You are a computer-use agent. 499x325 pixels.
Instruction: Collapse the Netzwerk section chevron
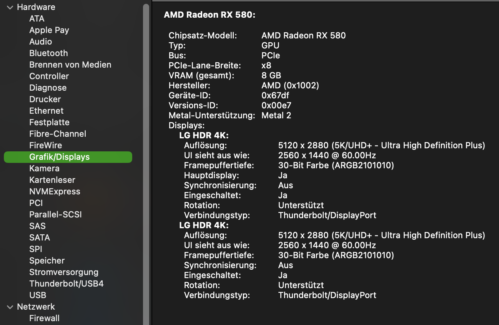10,307
